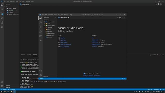Open File menu in front window
This screenshot has height=93, width=165.
point(43,15)
